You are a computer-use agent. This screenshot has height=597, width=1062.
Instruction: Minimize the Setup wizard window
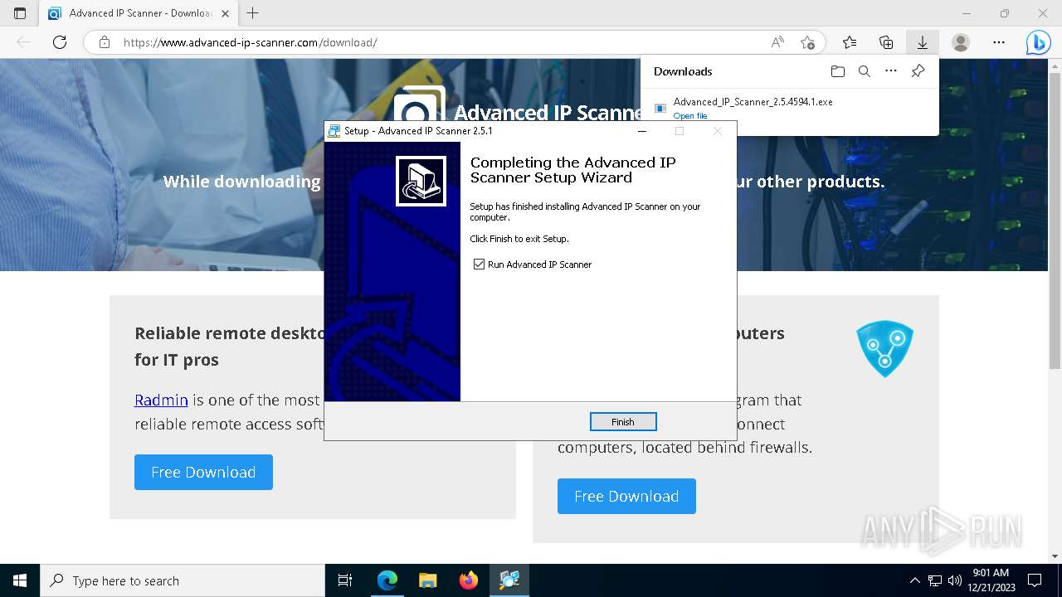[641, 131]
